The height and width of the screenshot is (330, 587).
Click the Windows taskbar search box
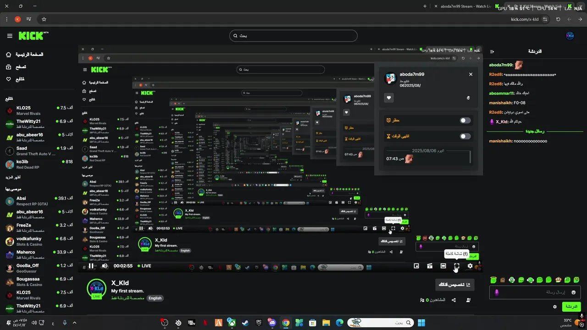click(x=380, y=323)
